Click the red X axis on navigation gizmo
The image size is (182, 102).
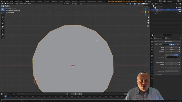[148, 12]
